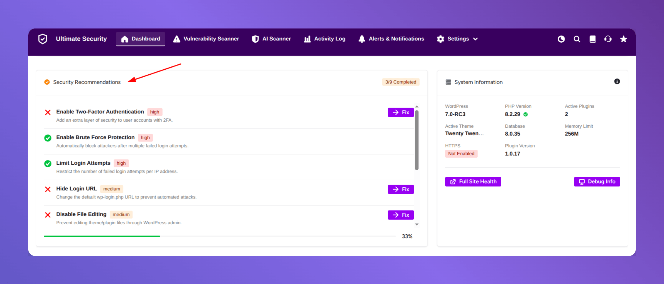Click the 33% completion progress bar
This screenshot has width=664, height=284.
pyautogui.click(x=220, y=236)
